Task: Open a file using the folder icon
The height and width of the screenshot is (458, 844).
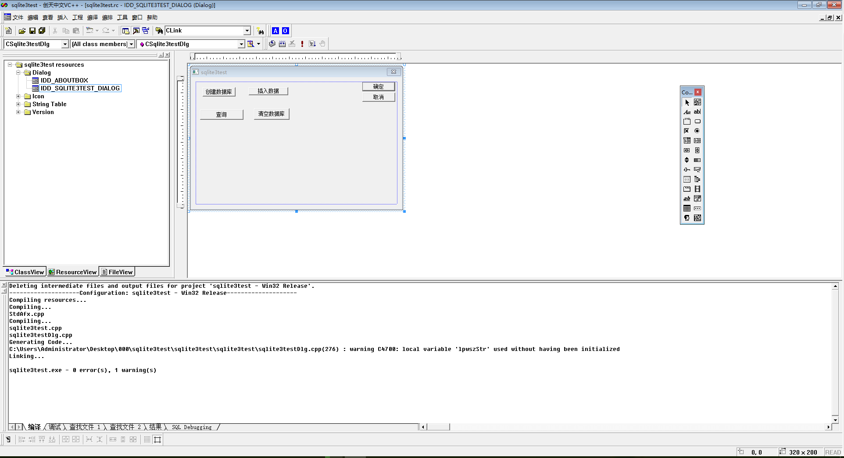Action: [22, 31]
